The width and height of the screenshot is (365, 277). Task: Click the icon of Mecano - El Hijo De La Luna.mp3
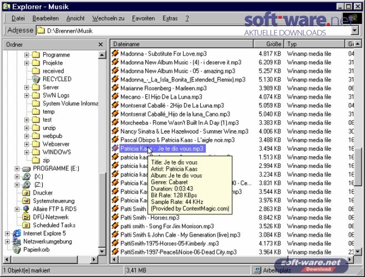pos(115,97)
